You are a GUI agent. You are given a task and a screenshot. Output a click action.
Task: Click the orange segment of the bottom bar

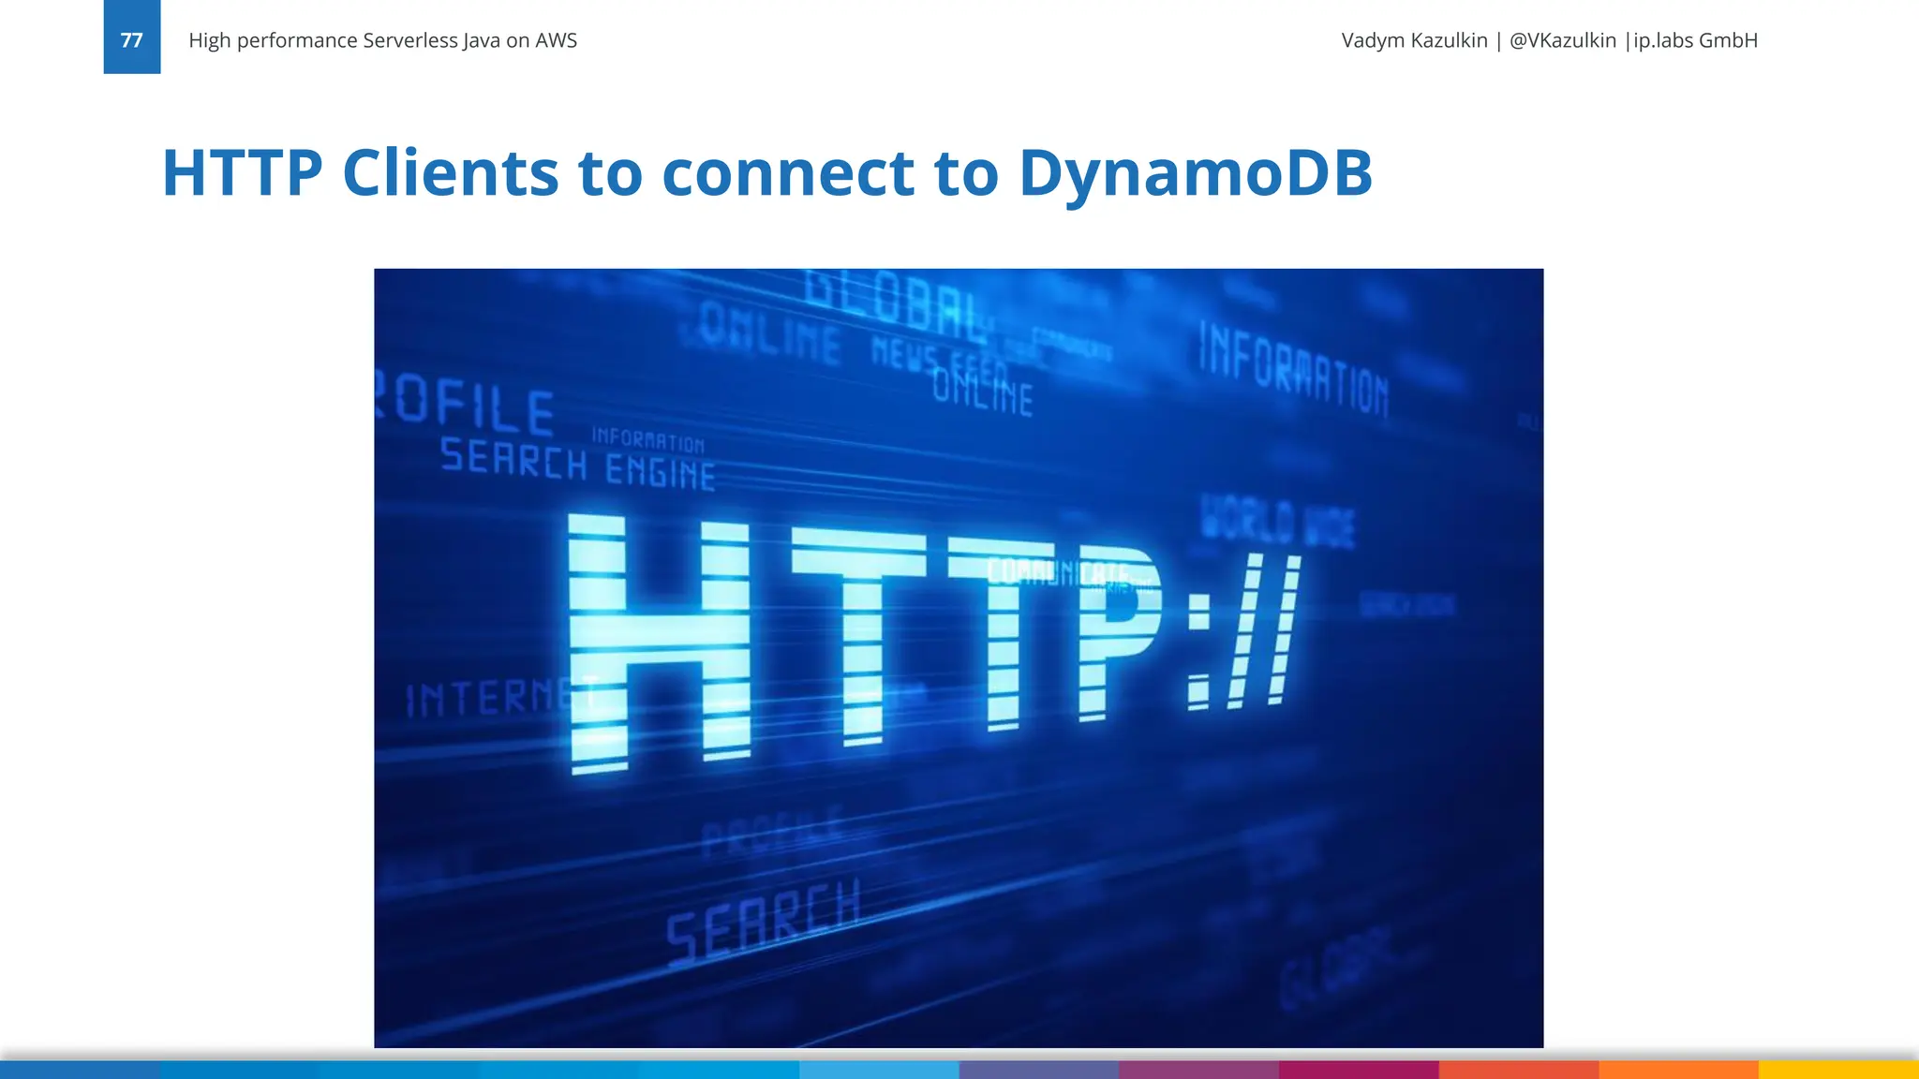coord(1678,1070)
